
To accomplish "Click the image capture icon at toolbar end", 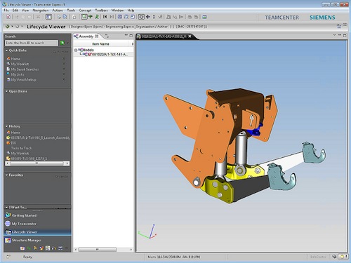I will click(x=204, y=17).
